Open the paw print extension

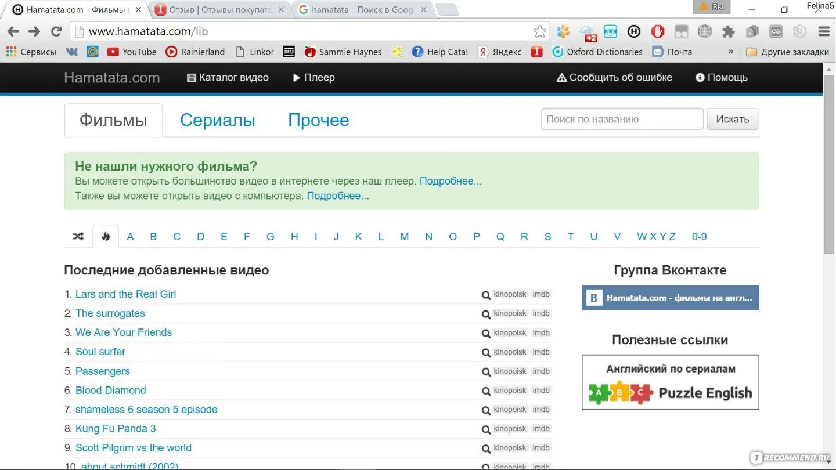point(563,31)
